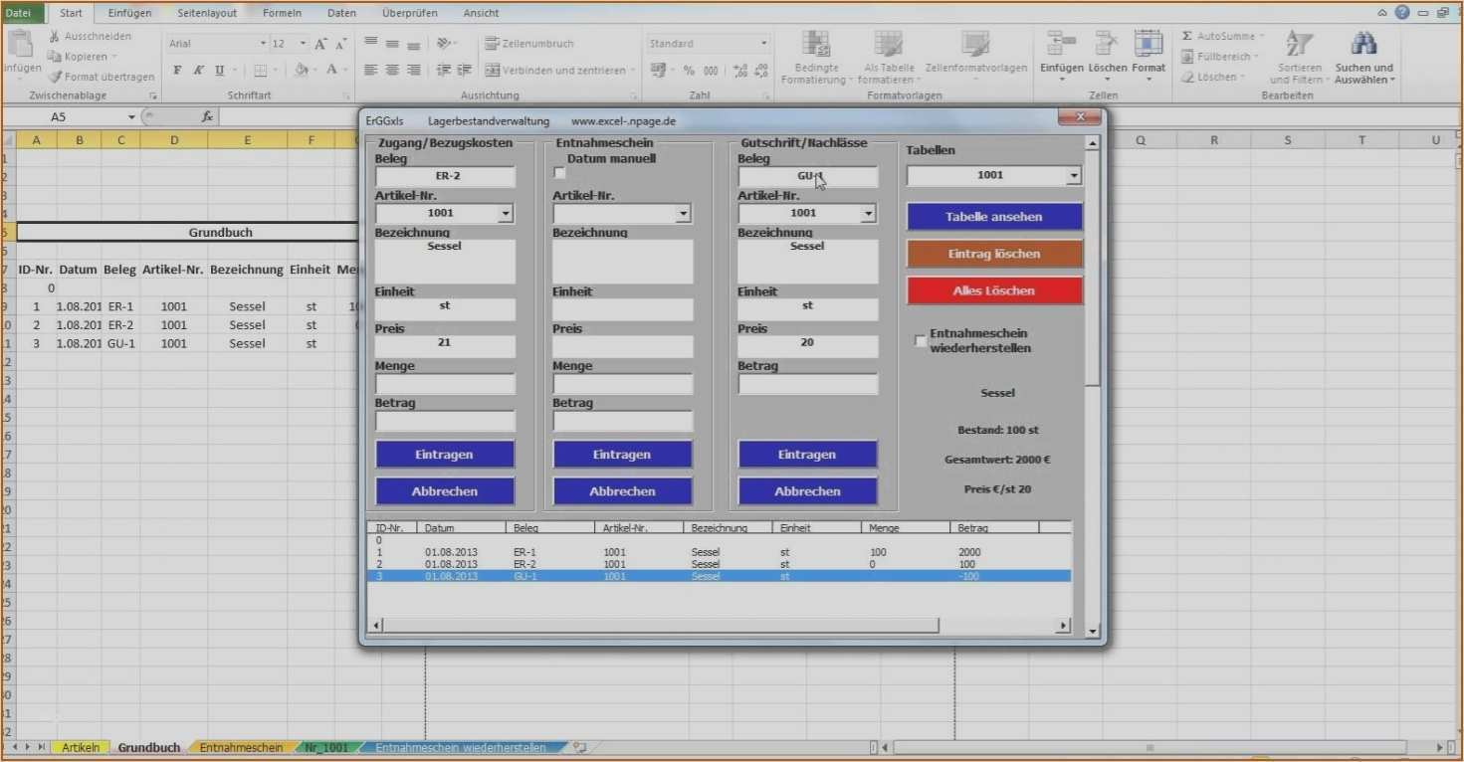Click Bedingte Formatierung icon
The height and width of the screenshot is (762, 1464).
click(x=815, y=45)
